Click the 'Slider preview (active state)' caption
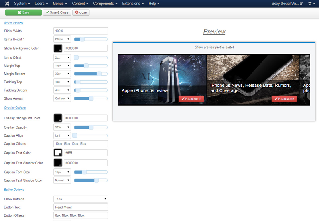 pyautogui.click(x=214, y=47)
